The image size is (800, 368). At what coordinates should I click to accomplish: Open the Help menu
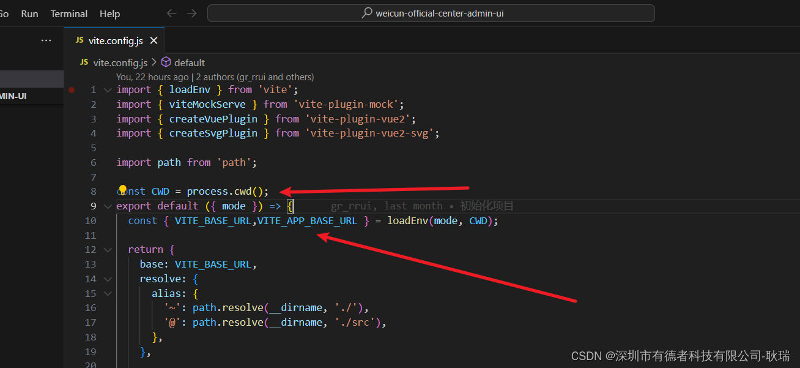pyautogui.click(x=110, y=13)
